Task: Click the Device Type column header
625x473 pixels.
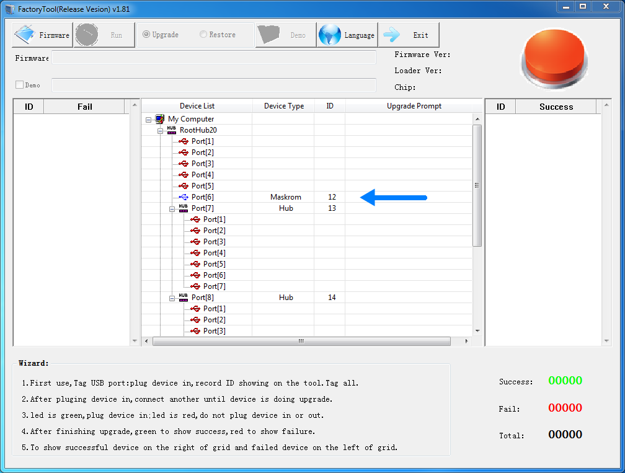Action: pyautogui.click(x=283, y=106)
